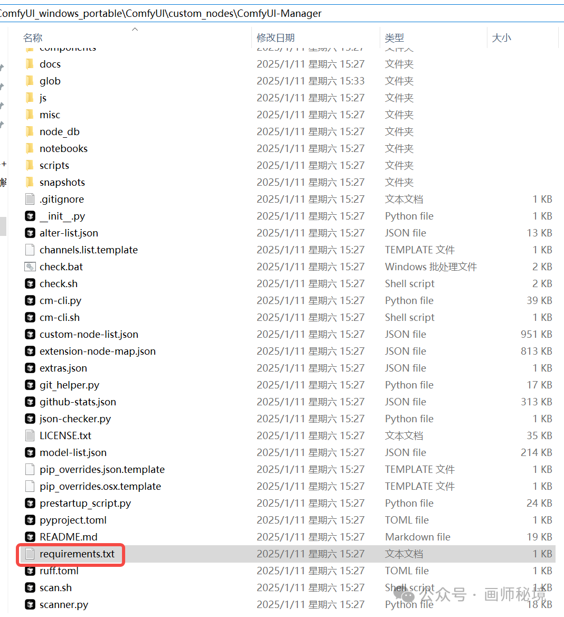Click the extras.json file icon

(30, 368)
